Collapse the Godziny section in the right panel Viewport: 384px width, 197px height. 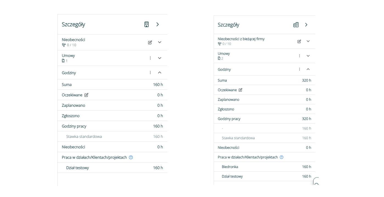coord(308,69)
